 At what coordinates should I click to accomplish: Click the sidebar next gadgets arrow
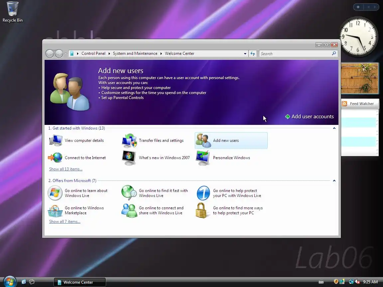tap(375, 7)
